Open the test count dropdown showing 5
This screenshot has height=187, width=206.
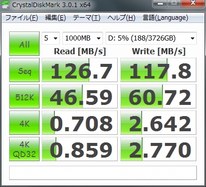coord(51,38)
